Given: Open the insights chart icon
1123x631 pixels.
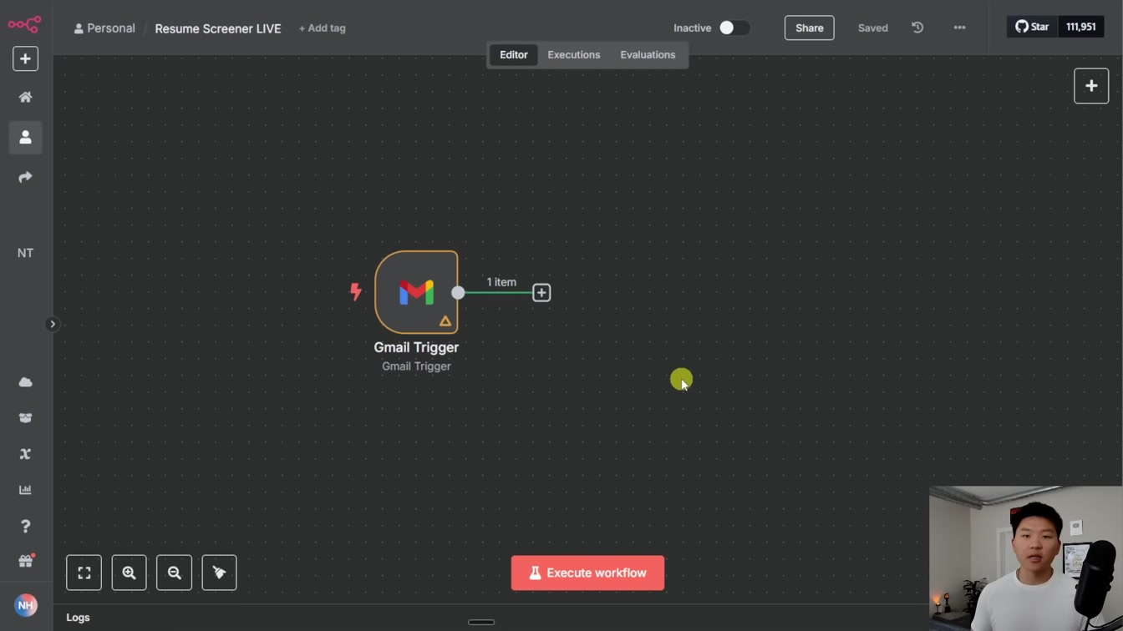Looking at the screenshot, I should 25,490.
